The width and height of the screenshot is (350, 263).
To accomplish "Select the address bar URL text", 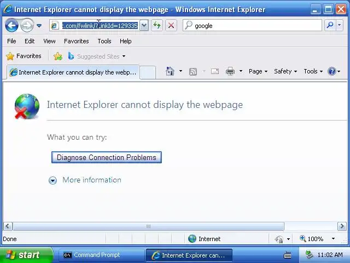I will point(100,26).
